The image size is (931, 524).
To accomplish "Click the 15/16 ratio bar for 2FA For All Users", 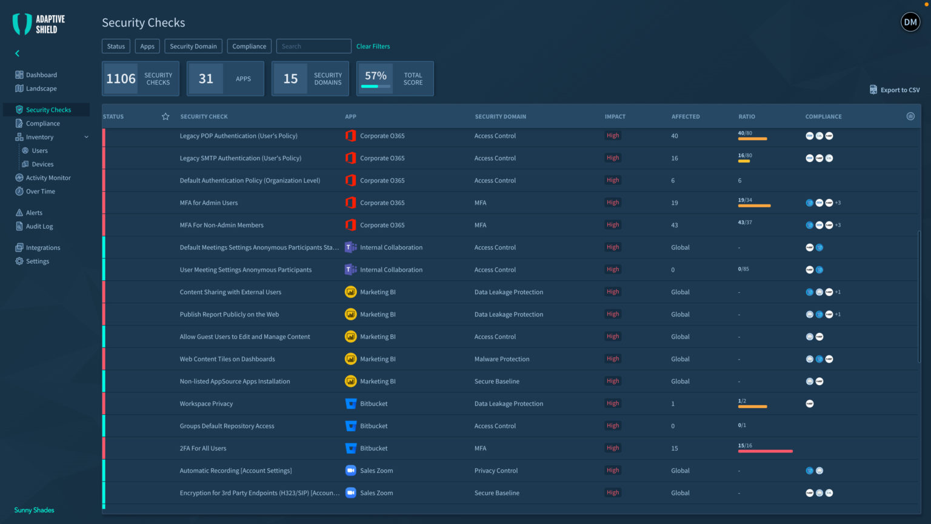I will [x=766, y=451].
